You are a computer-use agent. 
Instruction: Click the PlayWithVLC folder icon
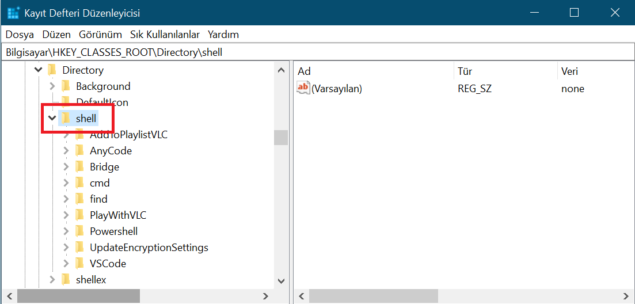coord(79,215)
